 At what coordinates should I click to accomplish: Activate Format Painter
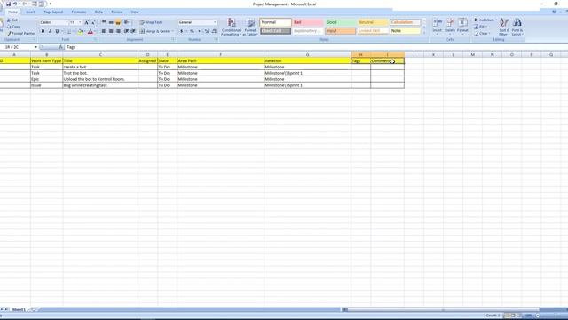(21, 34)
